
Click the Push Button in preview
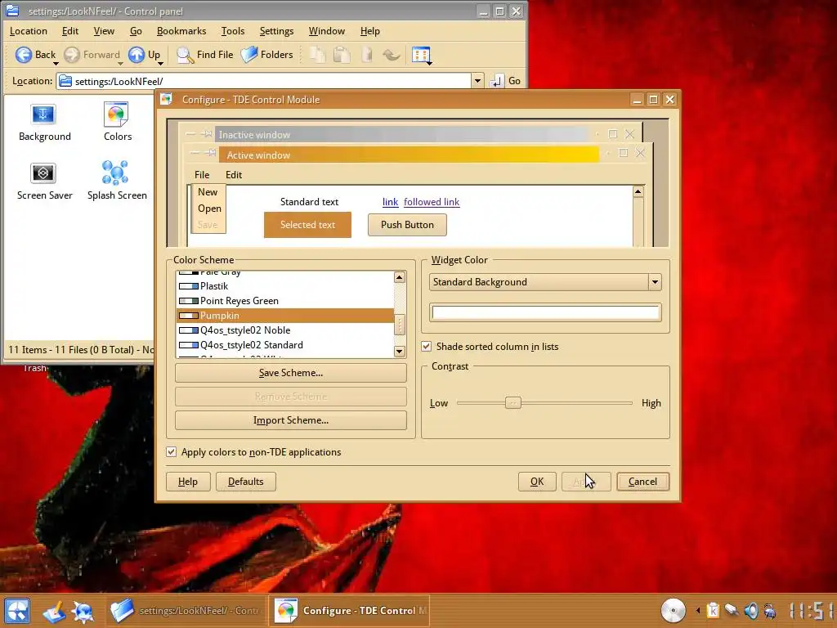[x=407, y=225]
